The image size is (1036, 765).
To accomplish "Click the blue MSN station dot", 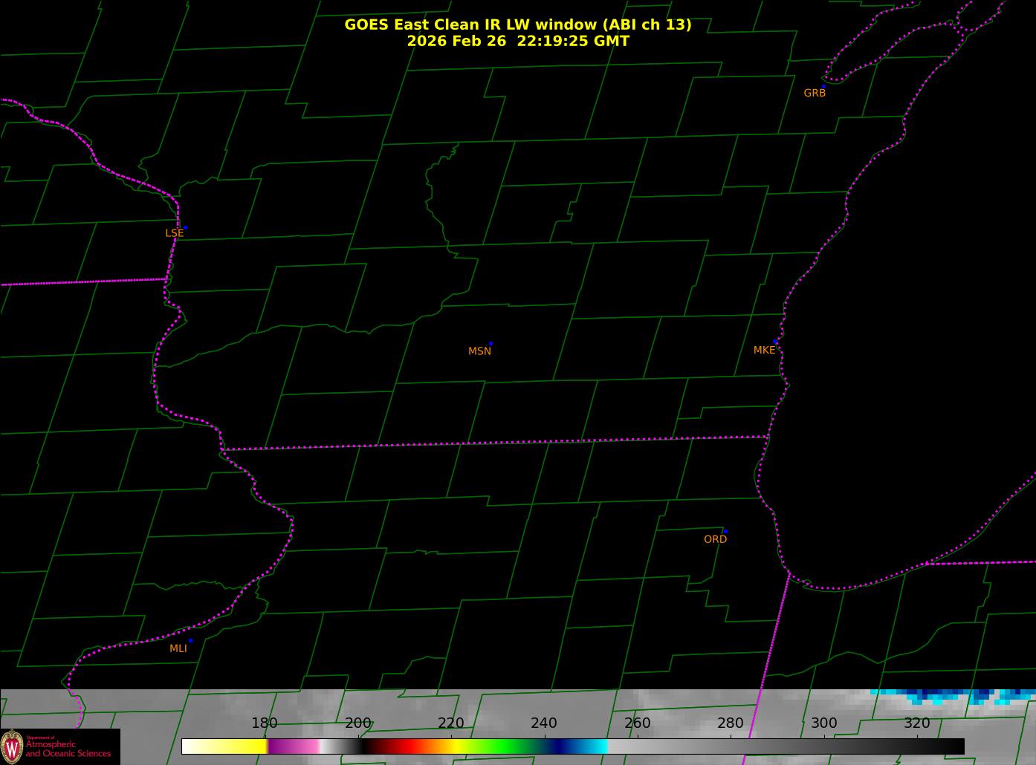I will click(x=491, y=344).
